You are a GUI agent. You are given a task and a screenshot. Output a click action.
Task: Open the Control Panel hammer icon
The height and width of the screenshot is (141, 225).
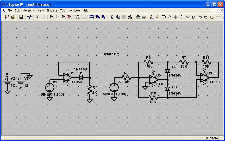click(29, 17)
